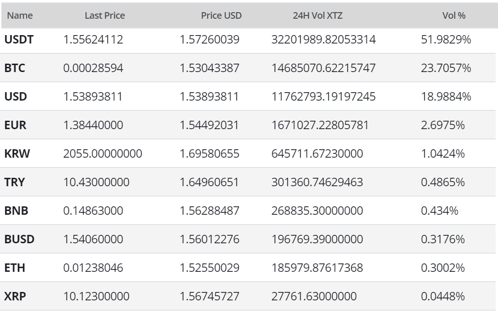This screenshot has width=498, height=313.
Task: Click KRW USD price 1.69580655
Action: (x=209, y=153)
